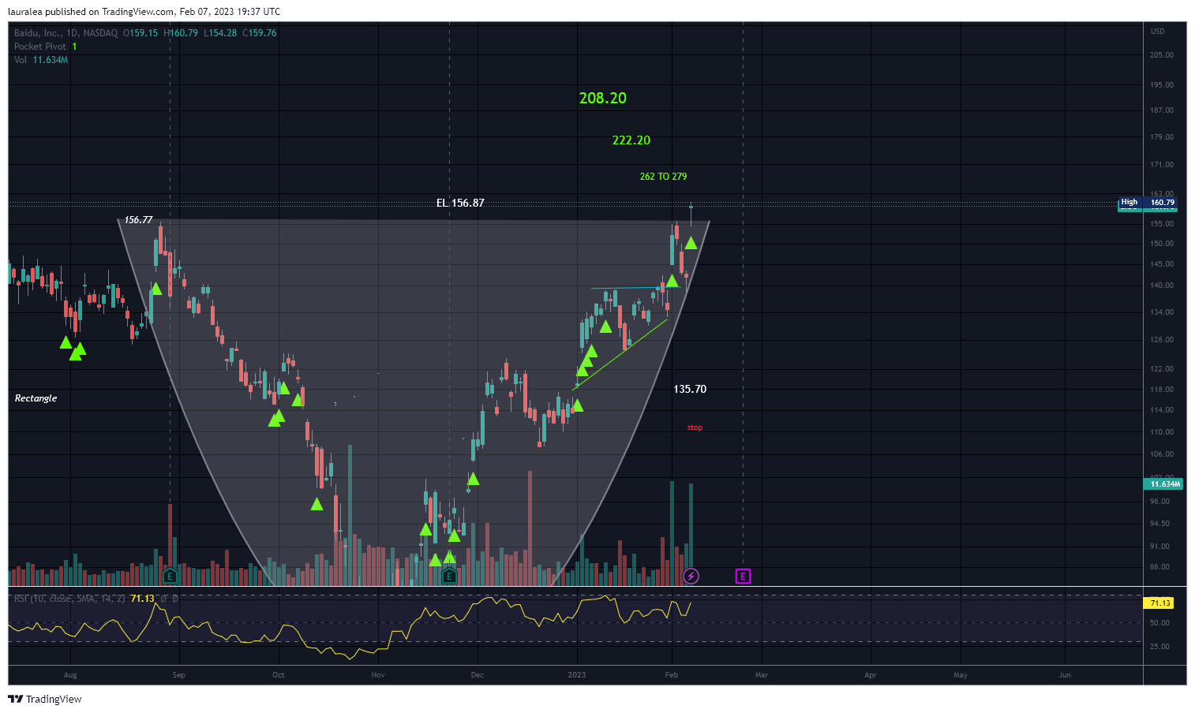
Task: Click the EL 156.87 annotation
Action: (x=460, y=203)
